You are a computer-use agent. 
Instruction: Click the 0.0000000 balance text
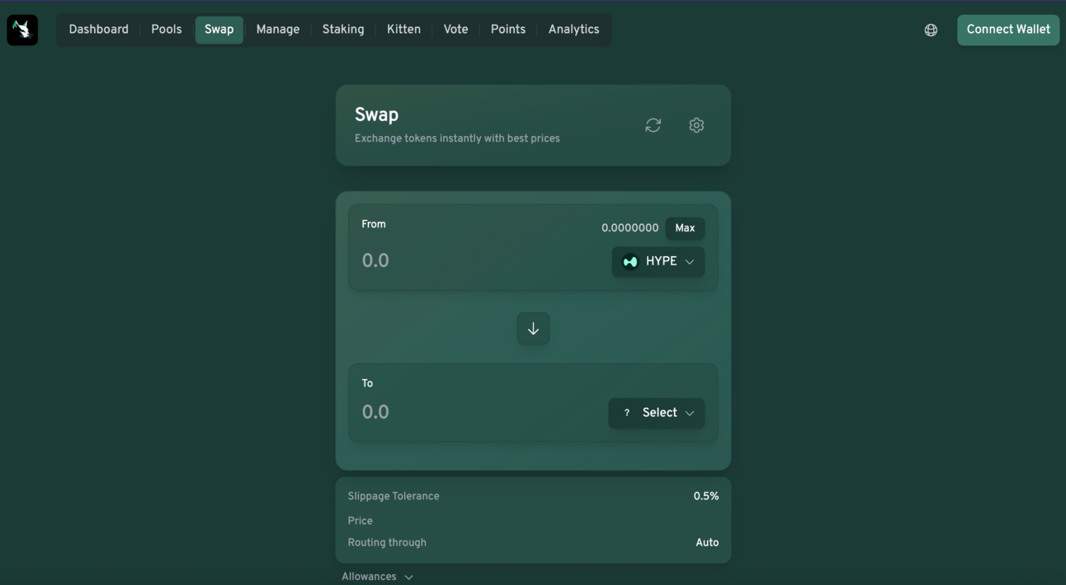(x=630, y=228)
